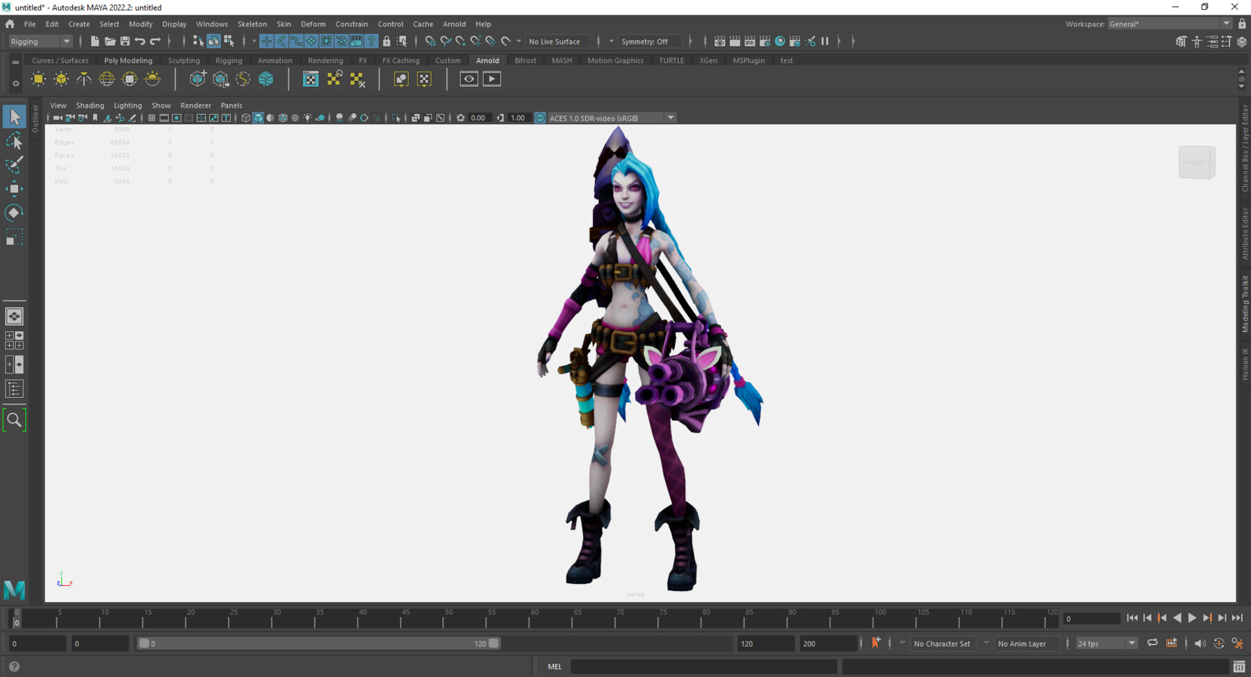Screen dimensions: 1251x677
Task: Select the Scale tool in the toolbox
Action: (x=15, y=236)
